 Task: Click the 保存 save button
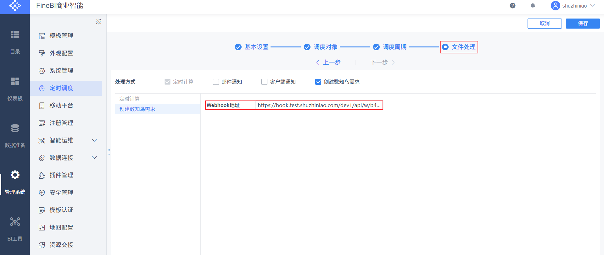(583, 24)
